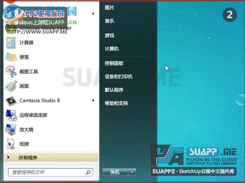The width and height of the screenshot is (245, 183).
Task: Select the 截图工具 label
Action: pos(29,72)
